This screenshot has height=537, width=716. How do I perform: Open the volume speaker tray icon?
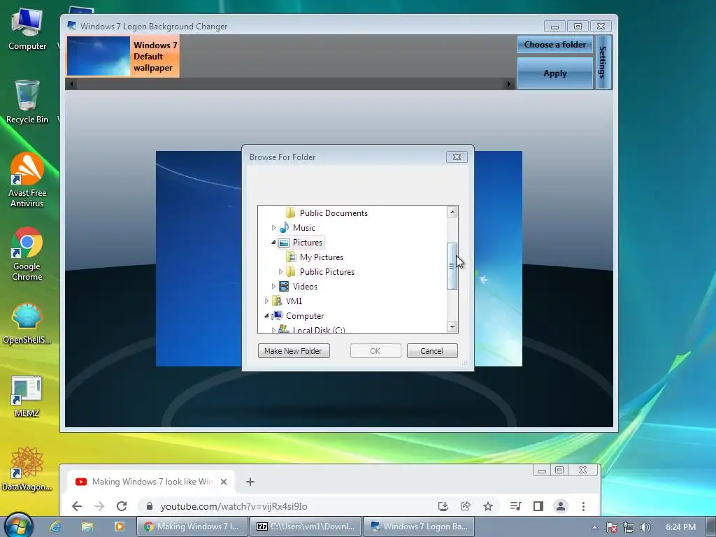point(645,527)
